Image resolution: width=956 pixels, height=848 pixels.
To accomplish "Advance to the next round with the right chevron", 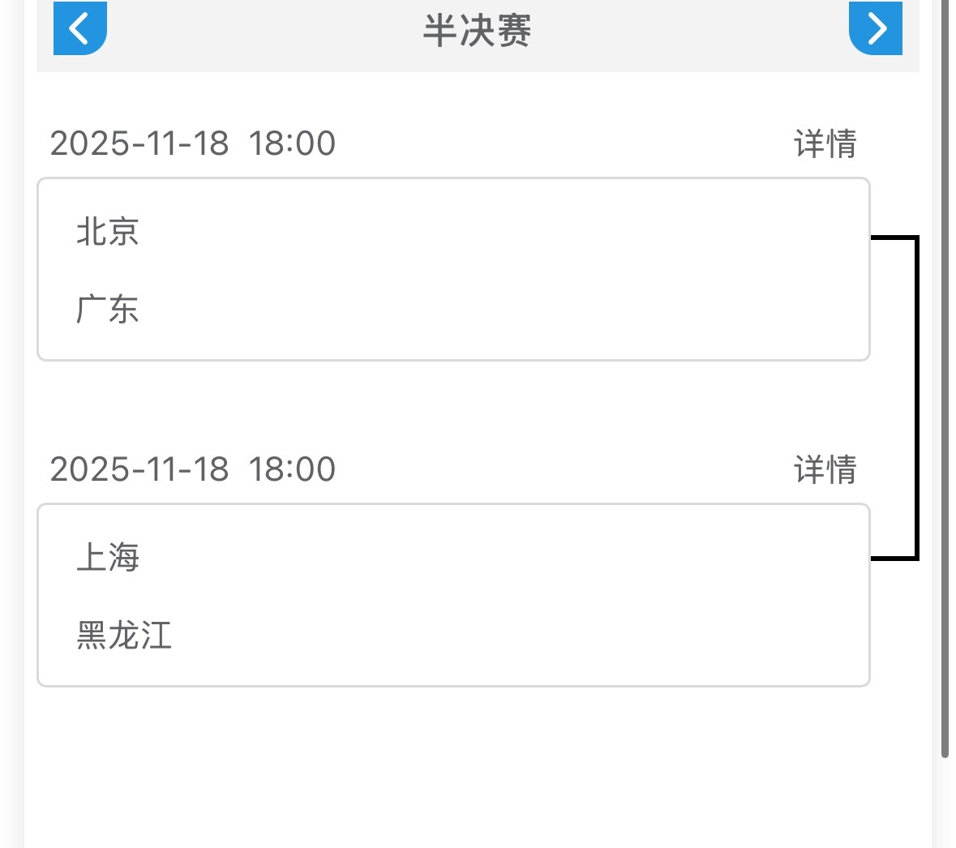I will [x=876, y=28].
